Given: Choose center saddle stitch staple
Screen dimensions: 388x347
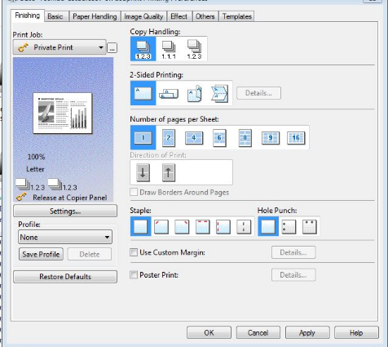Looking at the screenshot, I should click(x=244, y=227).
